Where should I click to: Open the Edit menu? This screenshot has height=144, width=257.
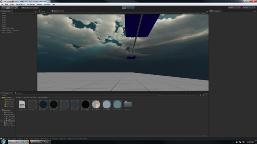(6, 4)
